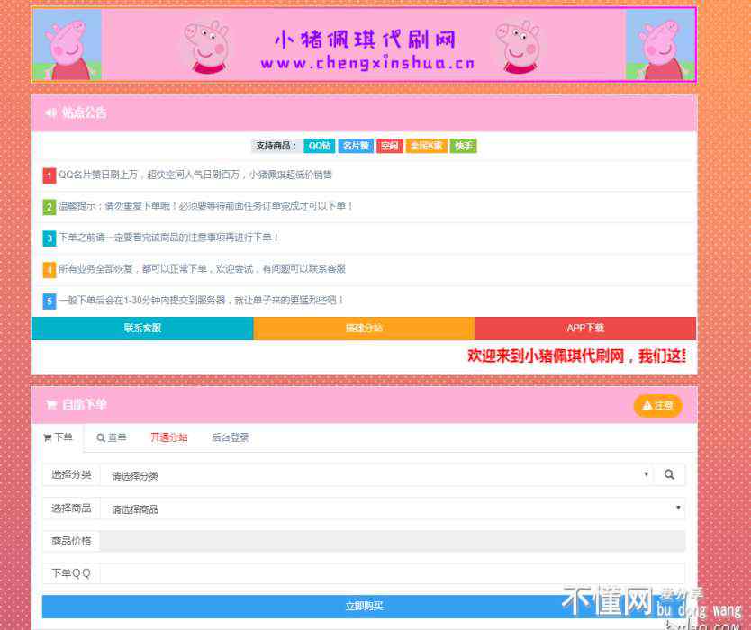The height and width of the screenshot is (630, 751).
Task: Expand the 选择商品 product dropdown
Action: click(x=392, y=508)
